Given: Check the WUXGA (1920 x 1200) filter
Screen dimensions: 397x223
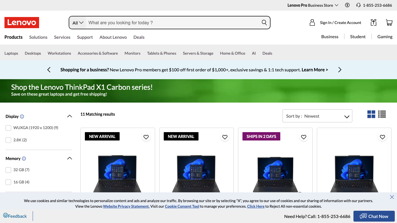Looking at the screenshot, I should [8, 128].
